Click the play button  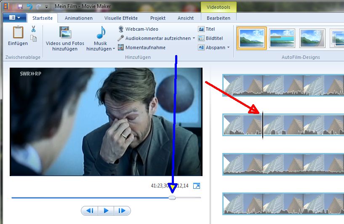click(106, 211)
